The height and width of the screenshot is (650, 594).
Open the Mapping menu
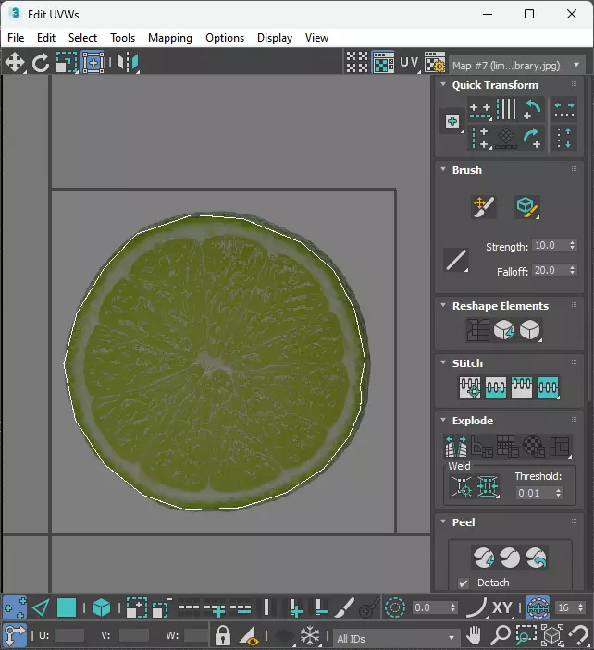170,38
